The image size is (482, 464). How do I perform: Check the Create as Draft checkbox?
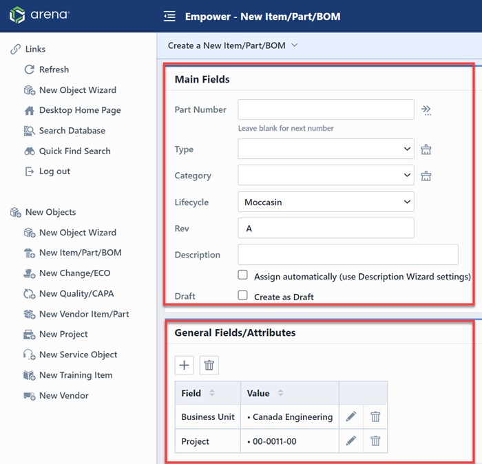pos(242,295)
